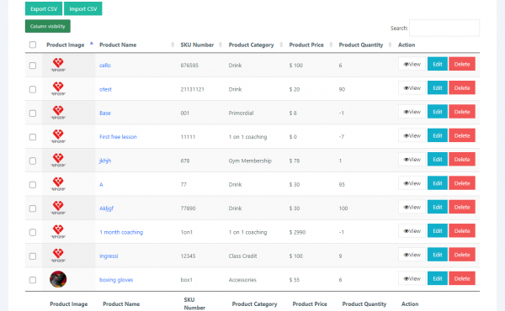Focus the Search input field
This screenshot has width=505, height=311.
[444, 28]
